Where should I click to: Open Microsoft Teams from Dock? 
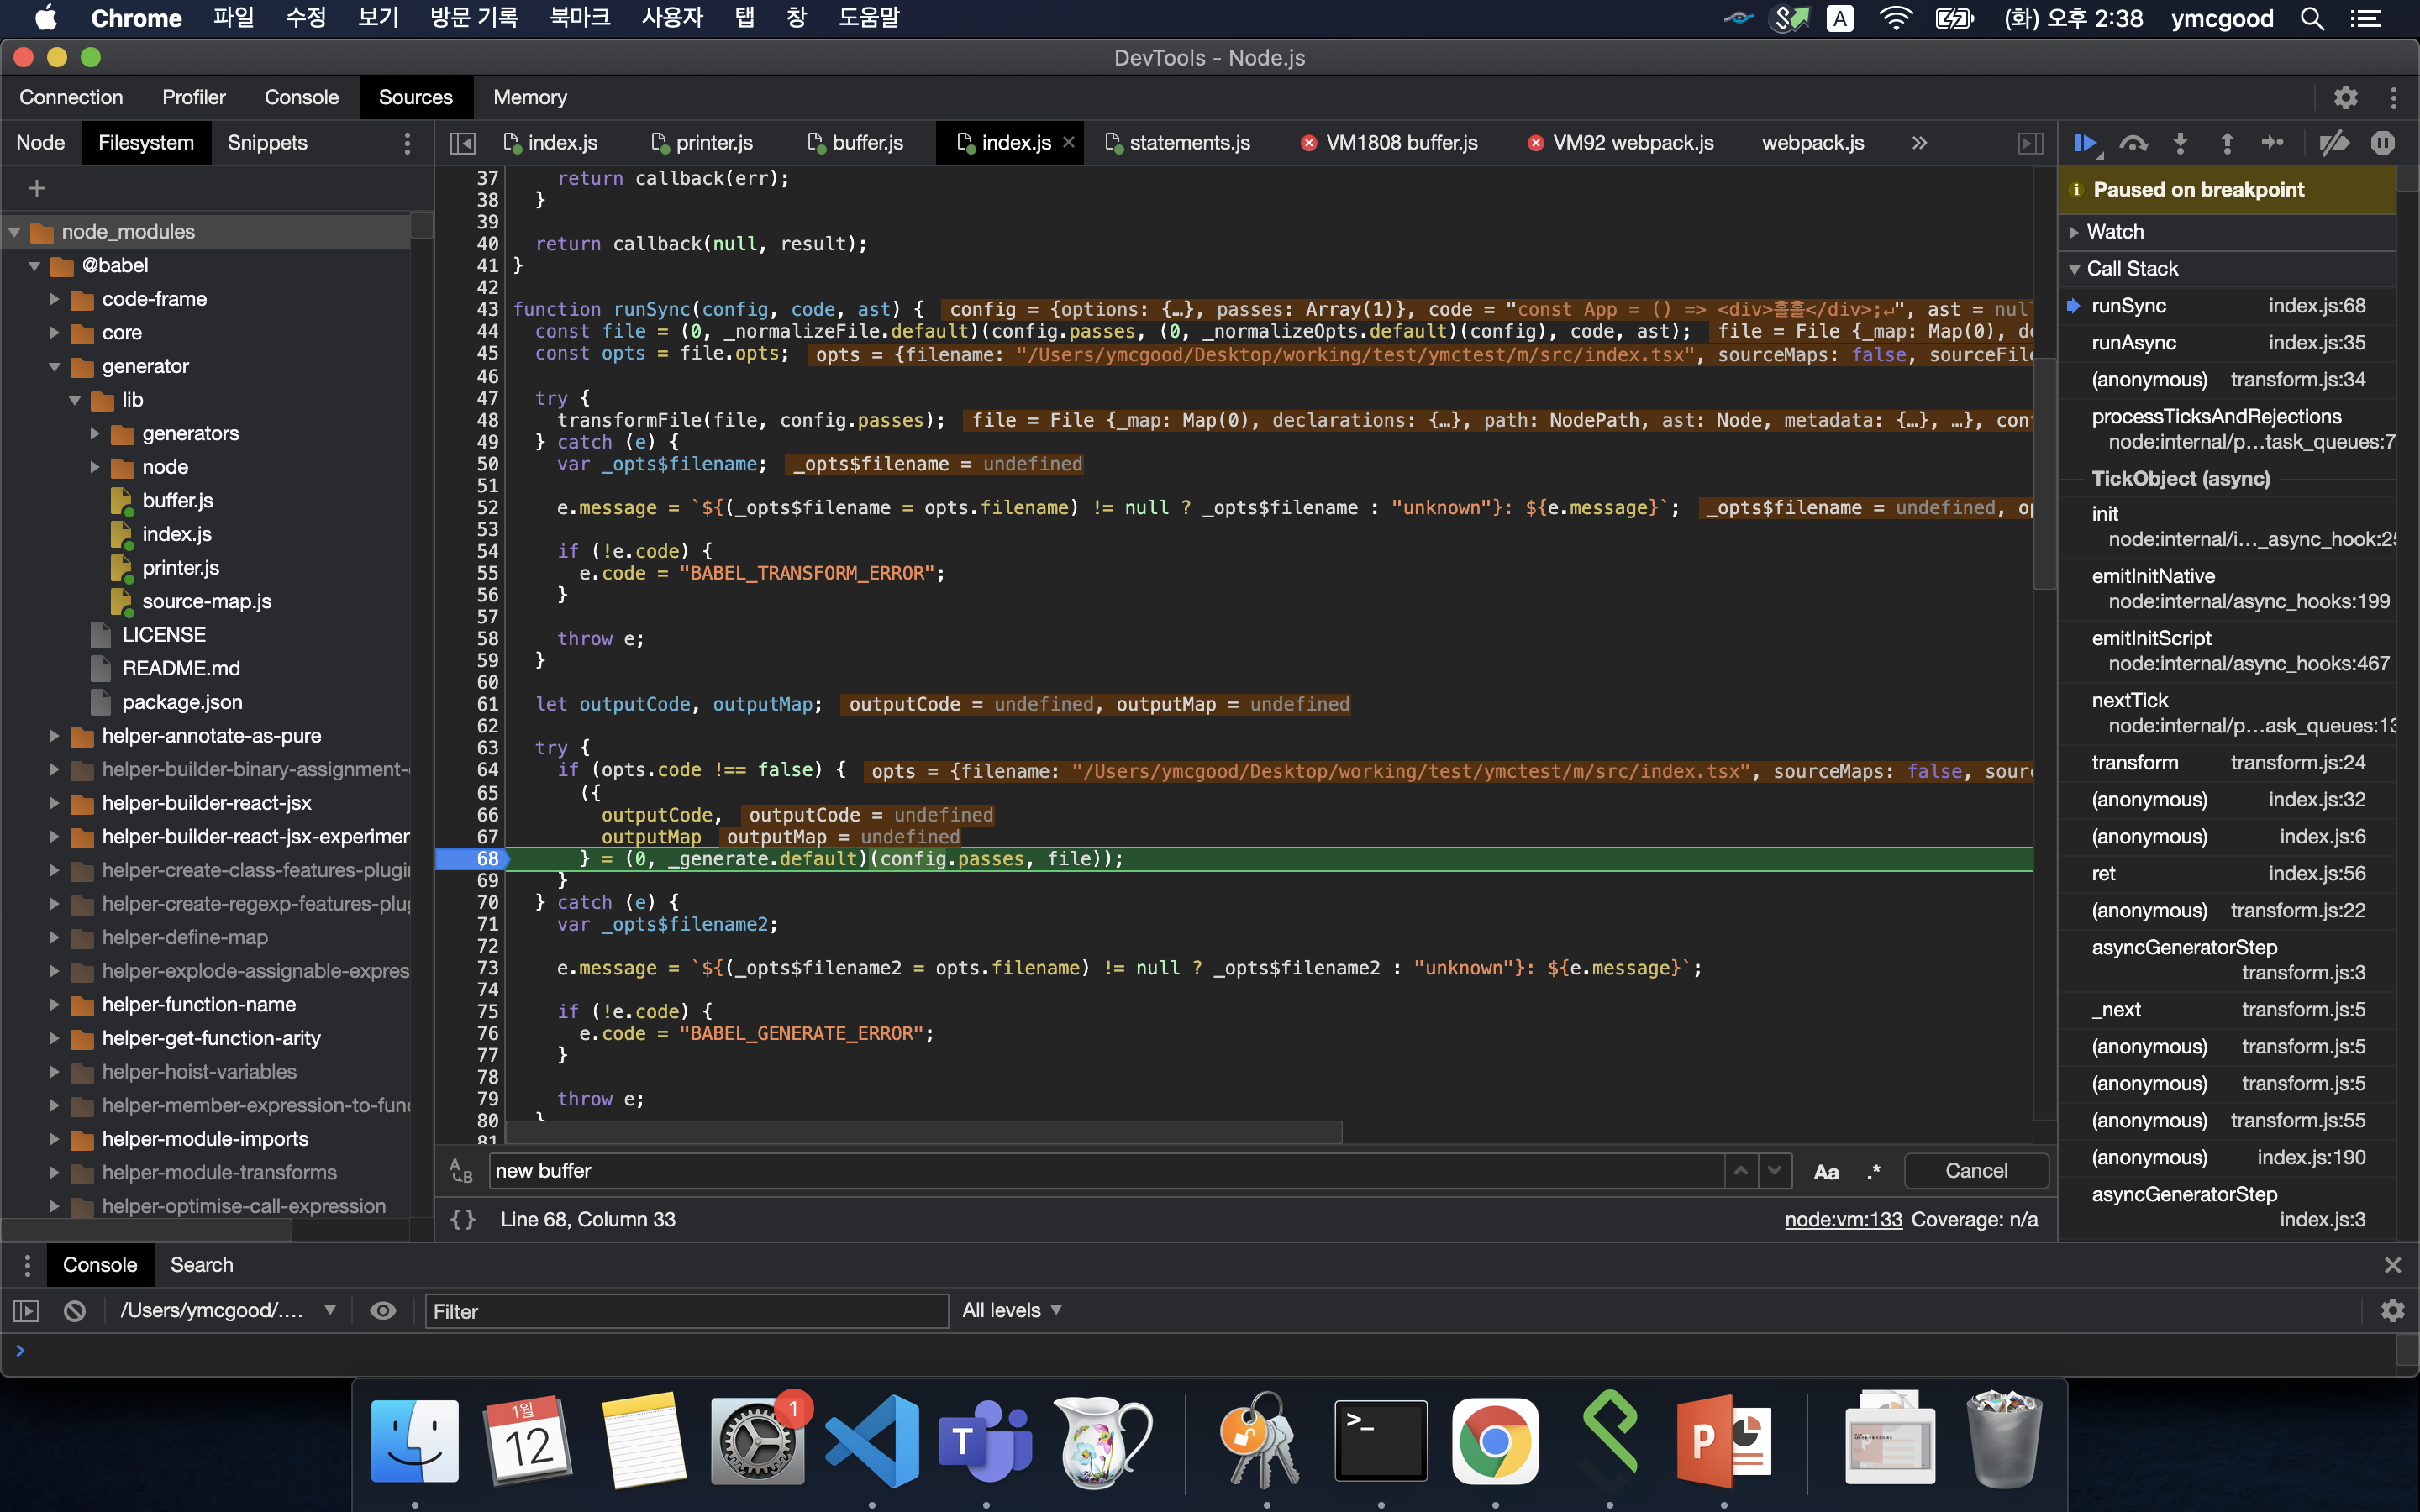click(985, 1441)
